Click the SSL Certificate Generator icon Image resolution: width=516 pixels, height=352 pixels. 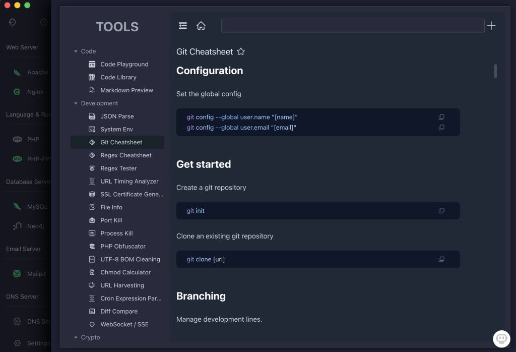click(x=92, y=194)
